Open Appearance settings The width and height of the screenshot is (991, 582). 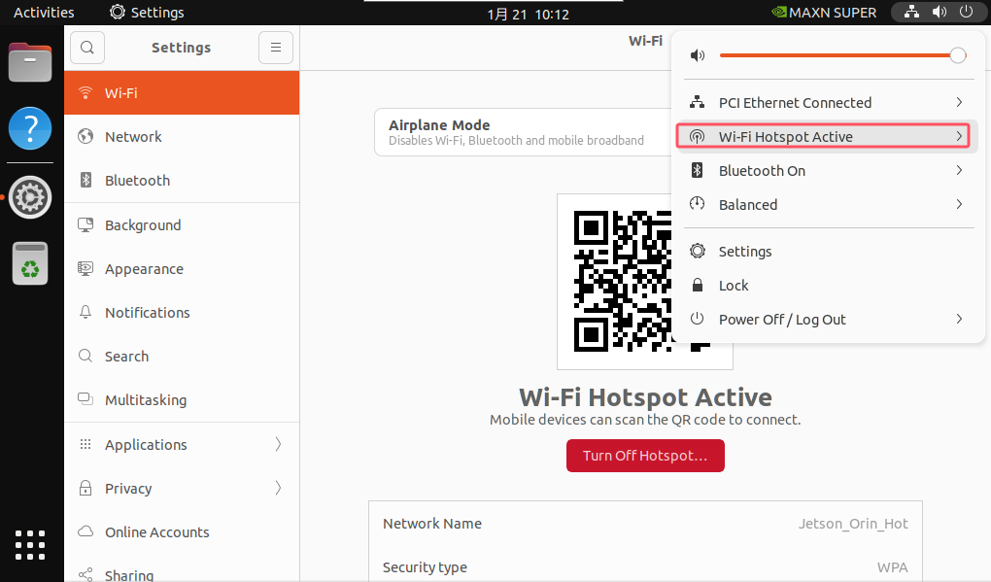click(182, 269)
